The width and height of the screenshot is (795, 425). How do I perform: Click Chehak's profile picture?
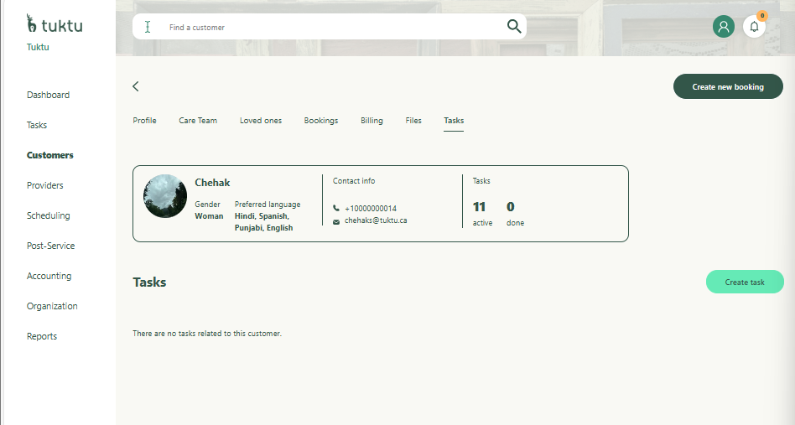click(x=165, y=196)
